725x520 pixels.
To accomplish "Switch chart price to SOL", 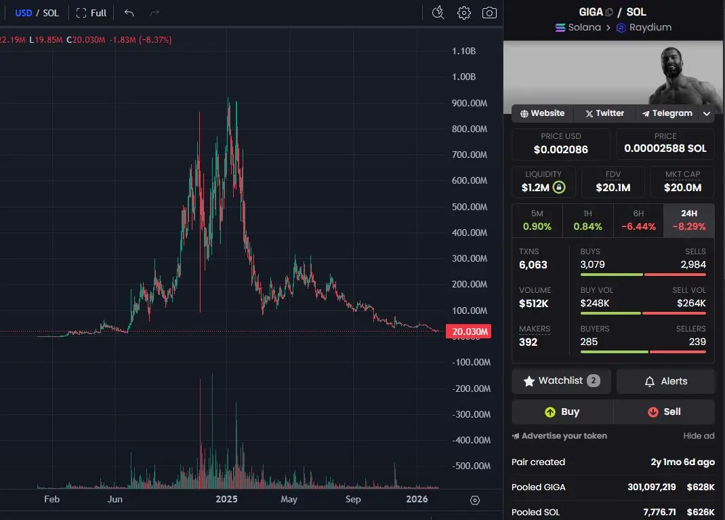I will click(51, 13).
